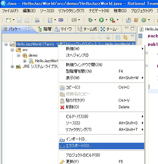The image size is (158, 164).
Task: Click the Up one level explorer icon
Action: click(x=108, y=37)
